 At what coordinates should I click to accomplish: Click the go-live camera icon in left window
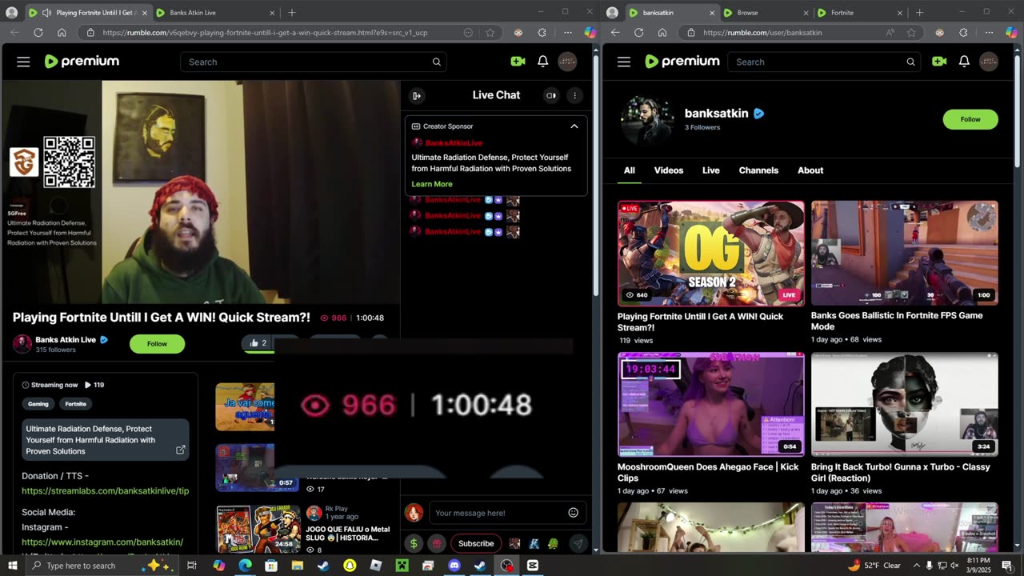[518, 62]
